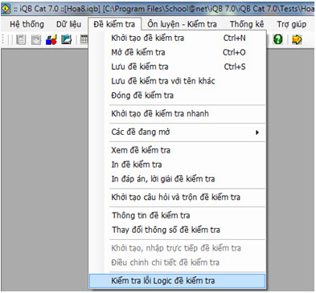316x293 pixels.
Task: Click disabled Khởi tạo, nhập trực tiếp entry
Action: click(x=178, y=248)
